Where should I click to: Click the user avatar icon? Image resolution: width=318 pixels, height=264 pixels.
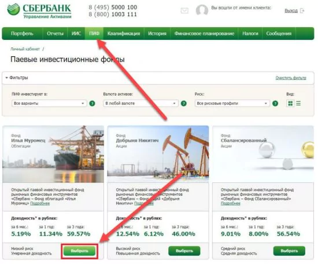tap(202, 10)
